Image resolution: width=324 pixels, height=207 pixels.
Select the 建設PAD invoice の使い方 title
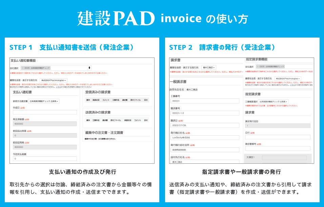pyautogui.click(x=162, y=18)
